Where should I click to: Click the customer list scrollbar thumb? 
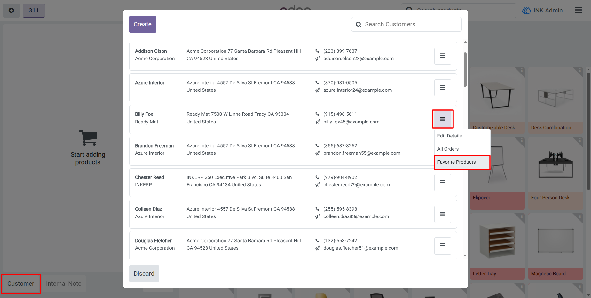pos(465,69)
